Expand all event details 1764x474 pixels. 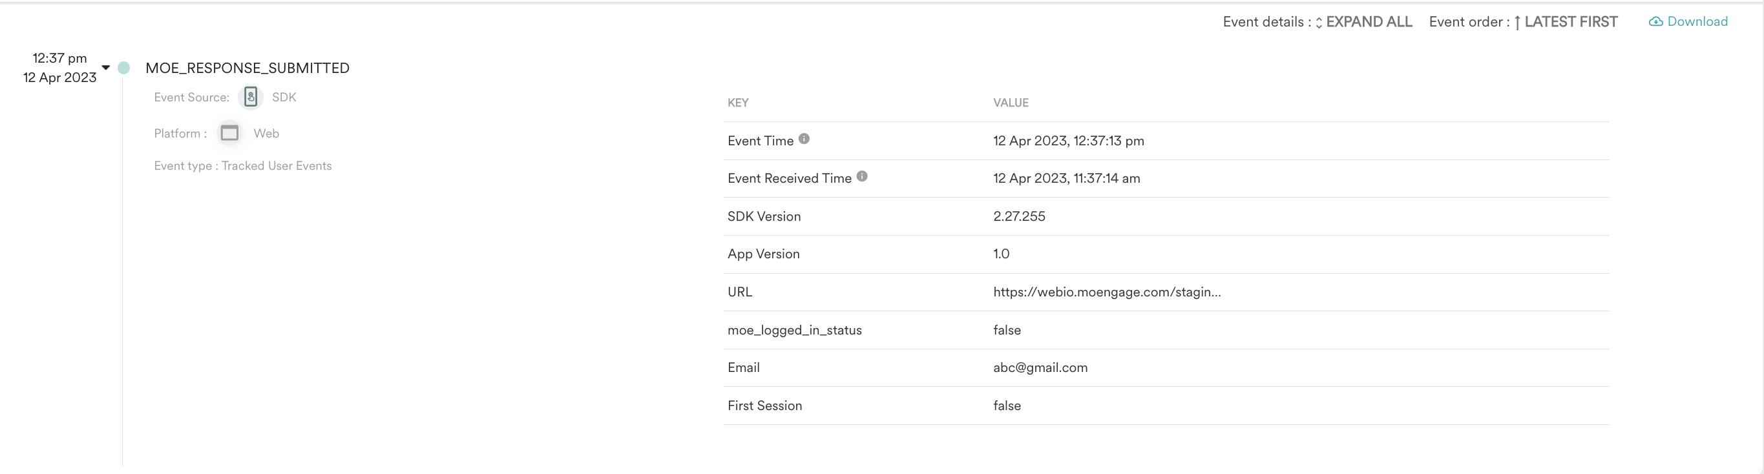click(1369, 22)
